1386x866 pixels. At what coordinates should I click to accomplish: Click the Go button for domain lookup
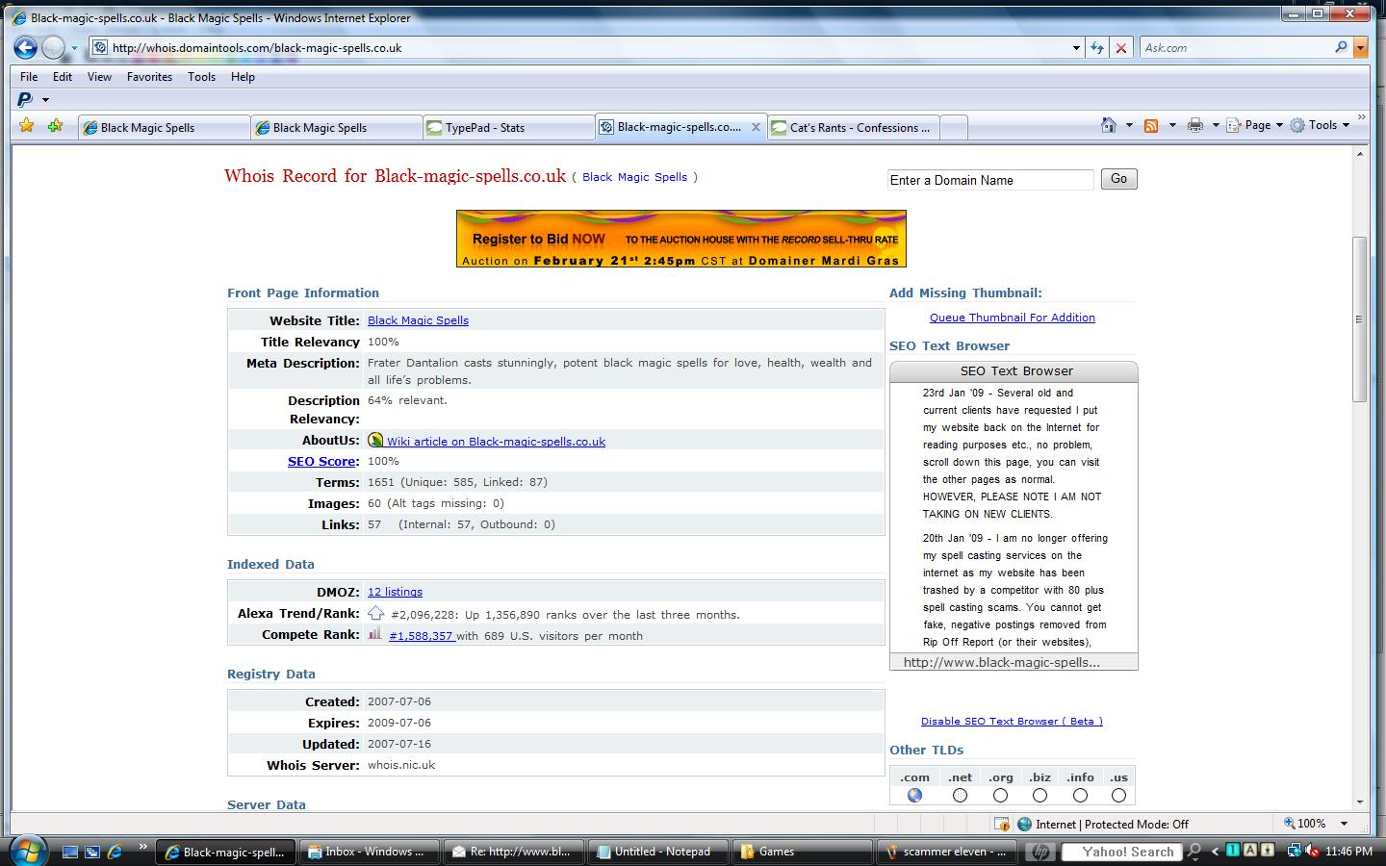pyautogui.click(x=1118, y=179)
